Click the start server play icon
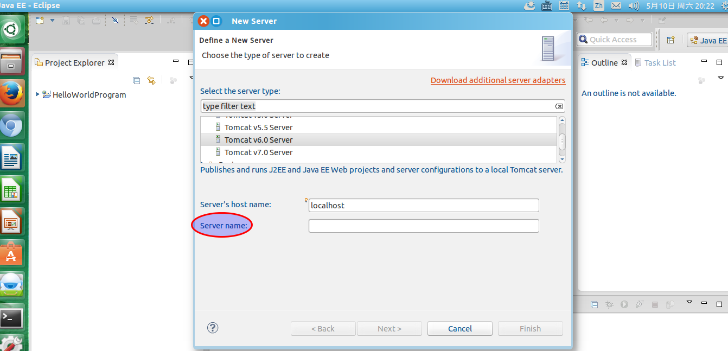Screen dimensions: 728x351 [624, 304]
